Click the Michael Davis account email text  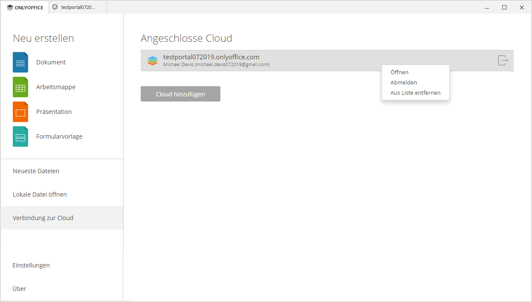point(217,65)
